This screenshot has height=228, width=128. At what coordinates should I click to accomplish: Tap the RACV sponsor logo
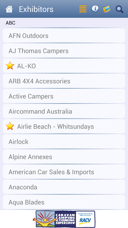pos(85,219)
